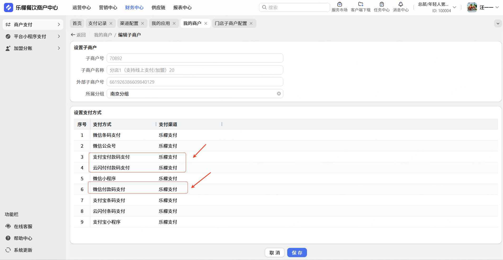
Task: Close the 渠道配置 tab
Action: point(143,23)
